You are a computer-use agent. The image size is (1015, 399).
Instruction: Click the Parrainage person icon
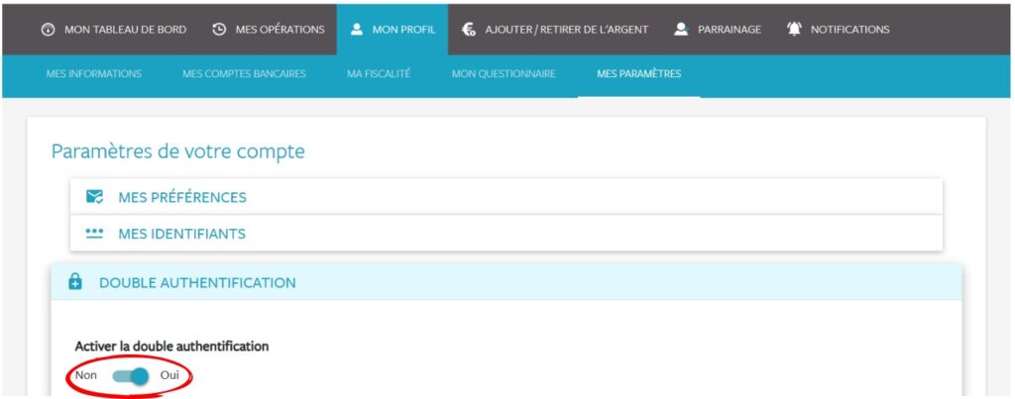coord(681,30)
